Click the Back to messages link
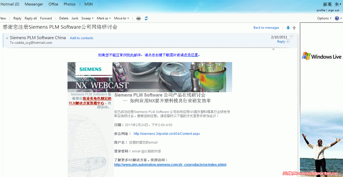Screen dimensions: 343x177 (x=266, y=28)
